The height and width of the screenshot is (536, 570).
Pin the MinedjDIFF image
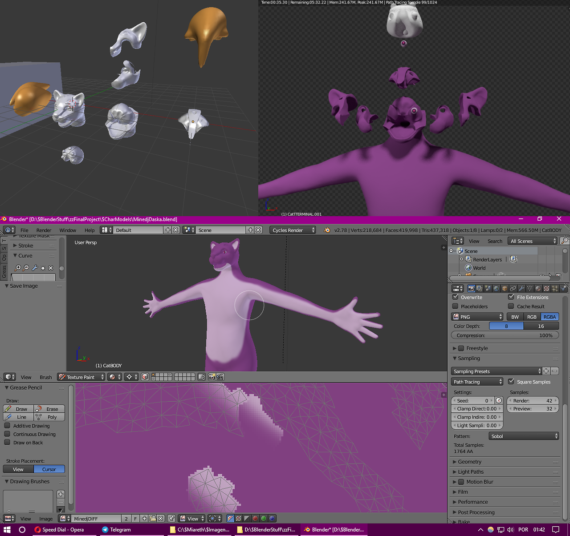171,518
